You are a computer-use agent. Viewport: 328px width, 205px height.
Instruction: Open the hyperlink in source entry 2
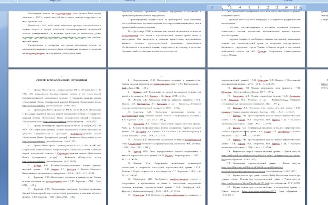55,122
